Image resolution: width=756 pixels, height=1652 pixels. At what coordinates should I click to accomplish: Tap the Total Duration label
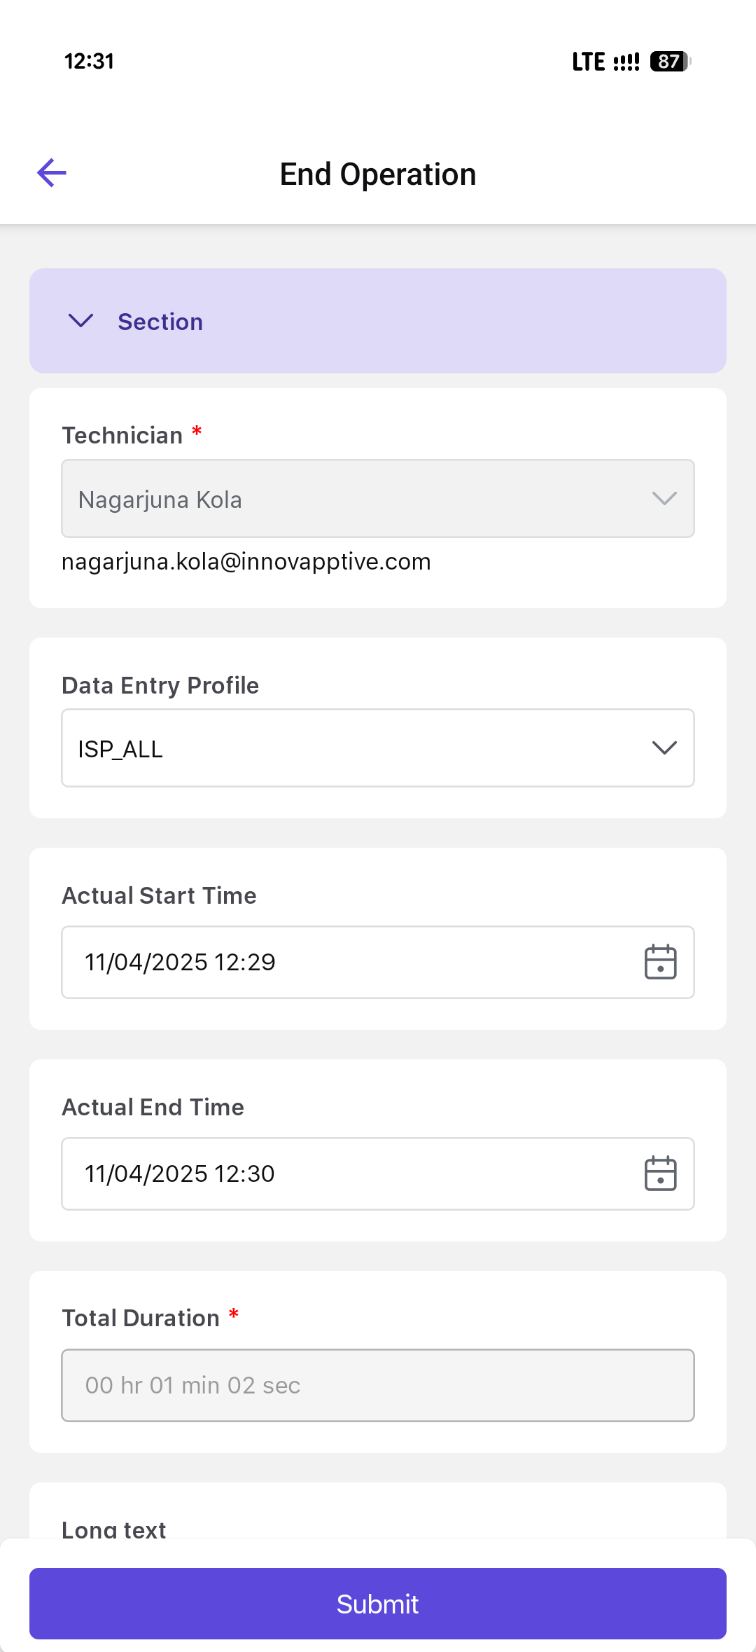141,1318
